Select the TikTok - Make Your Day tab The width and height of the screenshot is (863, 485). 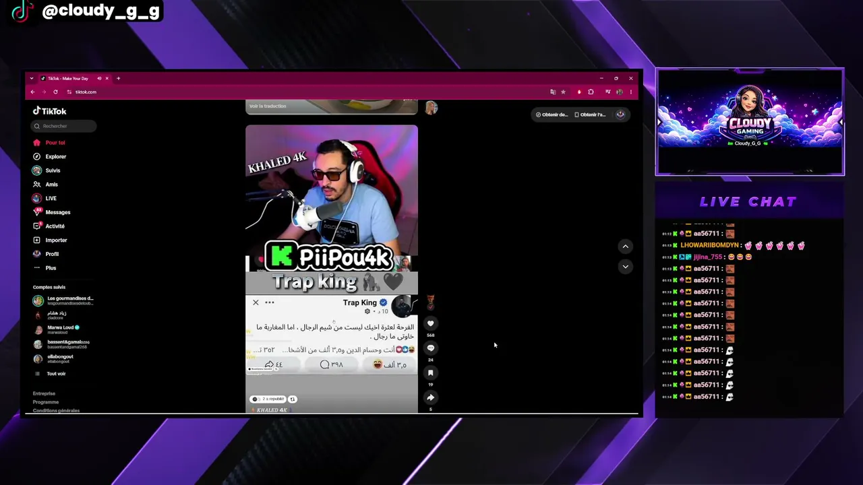coord(74,79)
